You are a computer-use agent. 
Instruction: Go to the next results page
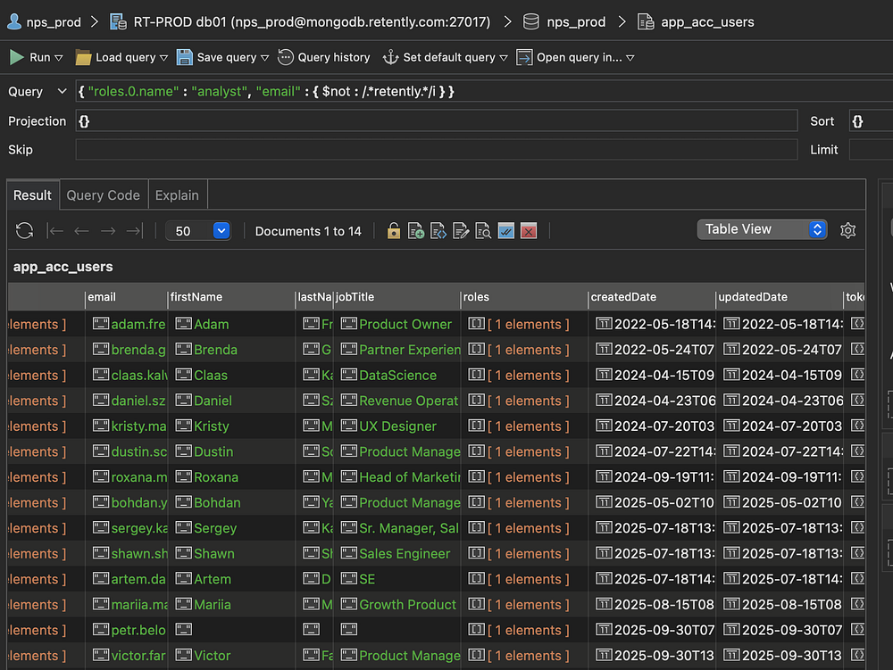pos(108,231)
